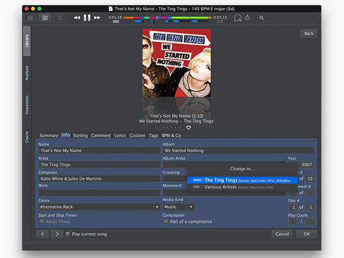The height and width of the screenshot is (258, 344).
Task: Pause the current song
Action: (x=87, y=18)
